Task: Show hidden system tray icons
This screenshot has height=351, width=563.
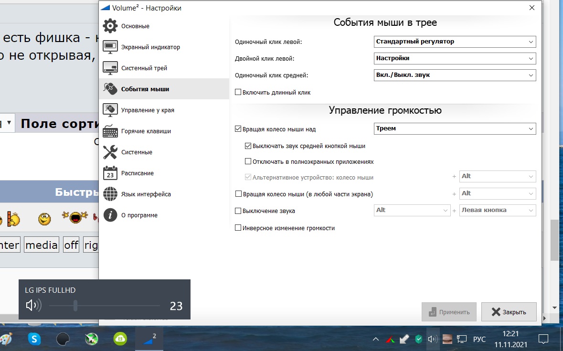Action: 376,339
